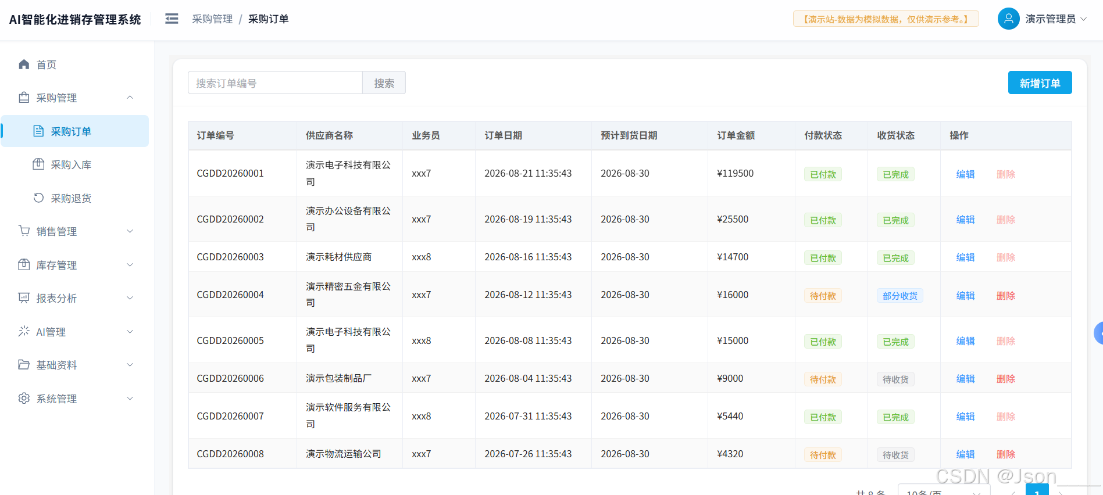Focus the 搜索订单编号 input field
Screen dimensions: 1103x495
tap(275, 83)
